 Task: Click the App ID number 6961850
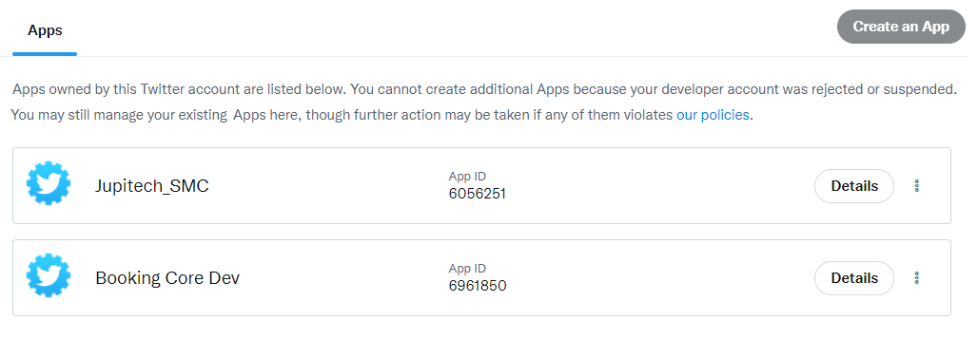(478, 286)
